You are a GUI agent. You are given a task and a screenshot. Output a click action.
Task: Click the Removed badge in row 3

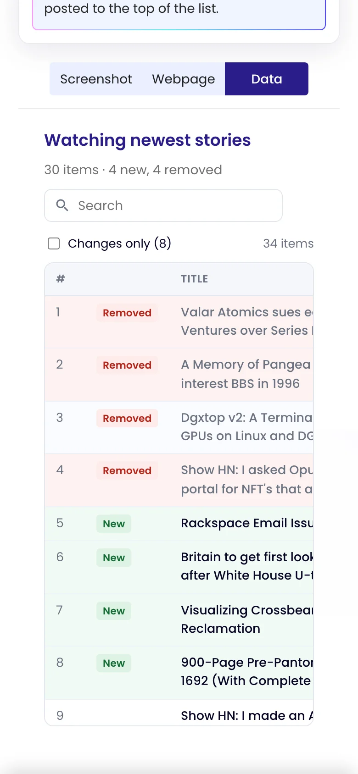[127, 418]
